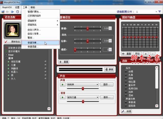
Task: Select the 女人 voice
Action: [13, 78]
